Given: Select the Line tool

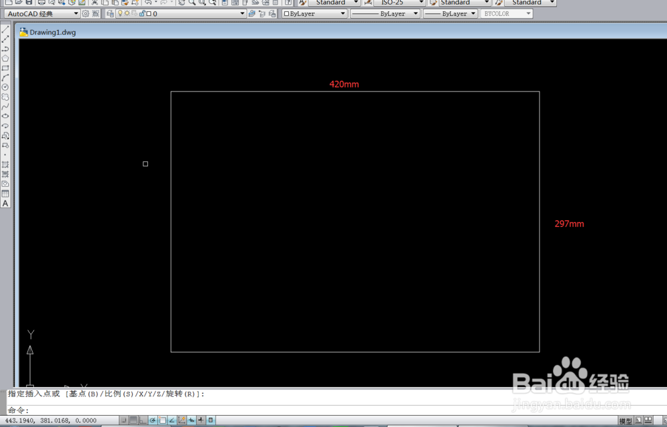Looking at the screenshot, I should click(5, 29).
